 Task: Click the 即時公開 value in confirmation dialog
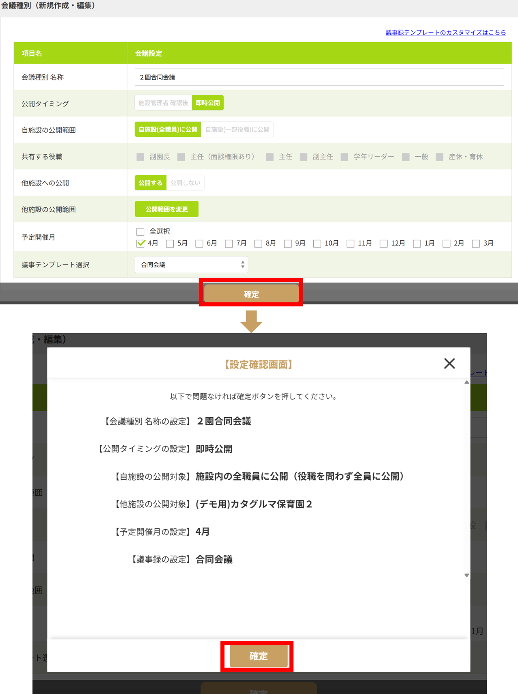pos(214,449)
